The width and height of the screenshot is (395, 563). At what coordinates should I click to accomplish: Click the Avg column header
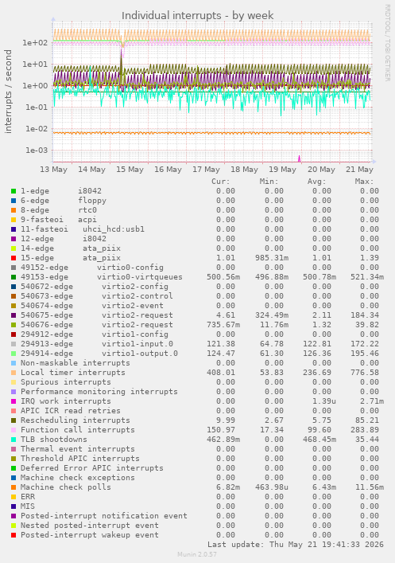[x=316, y=182]
